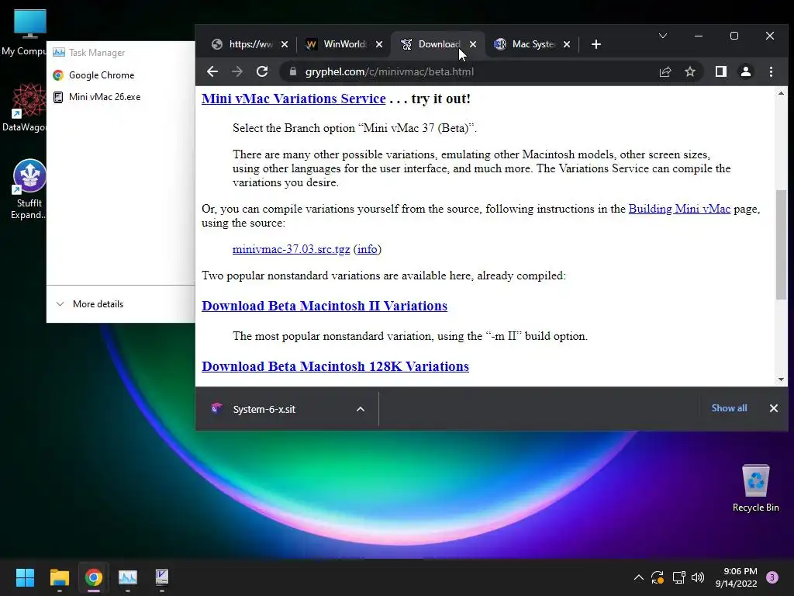The height and width of the screenshot is (596, 794).
Task: Open Download Beta Macintosh 128K Variations
Action: pyautogui.click(x=335, y=366)
